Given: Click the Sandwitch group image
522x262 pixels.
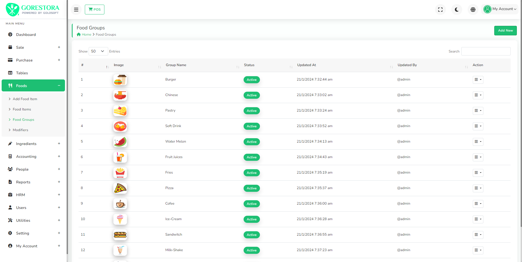Looking at the screenshot, I should point(120,235).
